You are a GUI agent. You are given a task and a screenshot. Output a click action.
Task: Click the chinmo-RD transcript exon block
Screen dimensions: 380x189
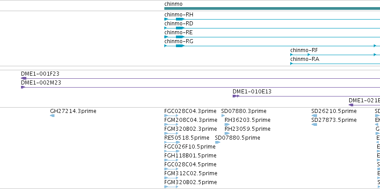click(180, 28)
